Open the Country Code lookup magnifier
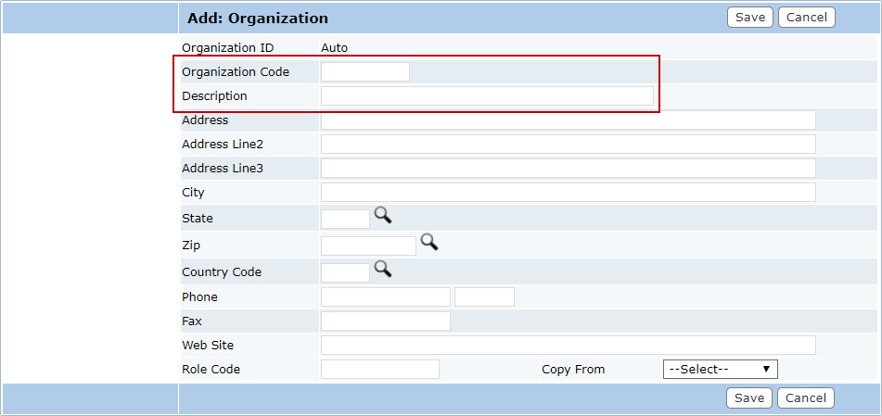The height and width of the screenshot is (416, 882). click(383, 270)
